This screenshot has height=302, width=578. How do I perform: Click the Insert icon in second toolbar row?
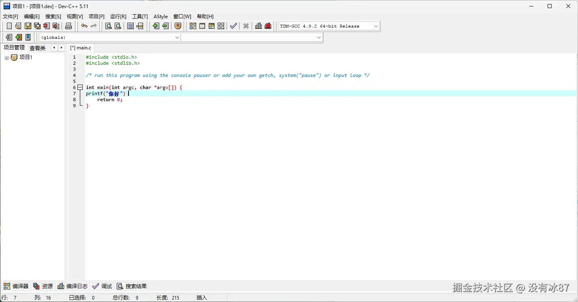(9, 37)
